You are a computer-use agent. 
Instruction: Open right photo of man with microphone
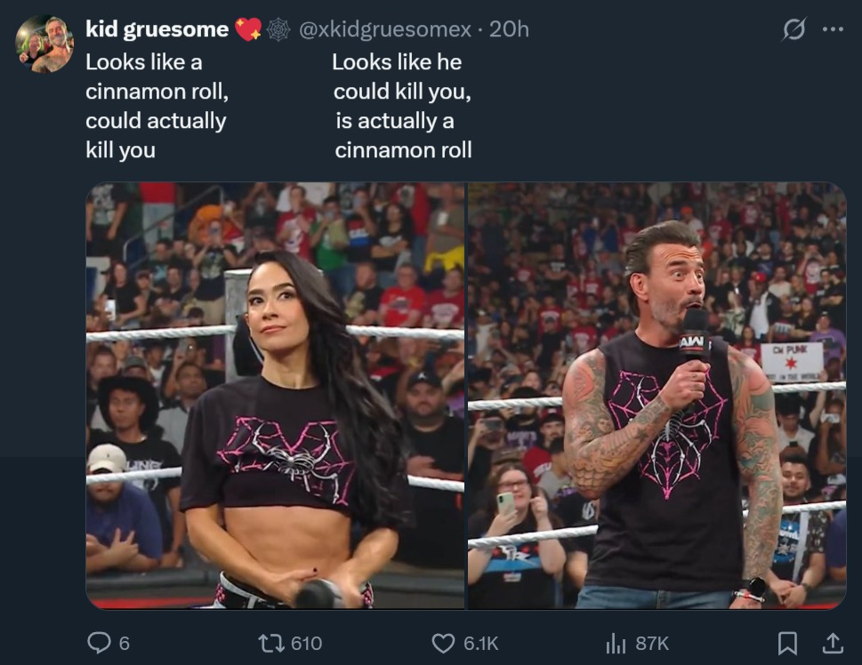click(x=657, y=395)
